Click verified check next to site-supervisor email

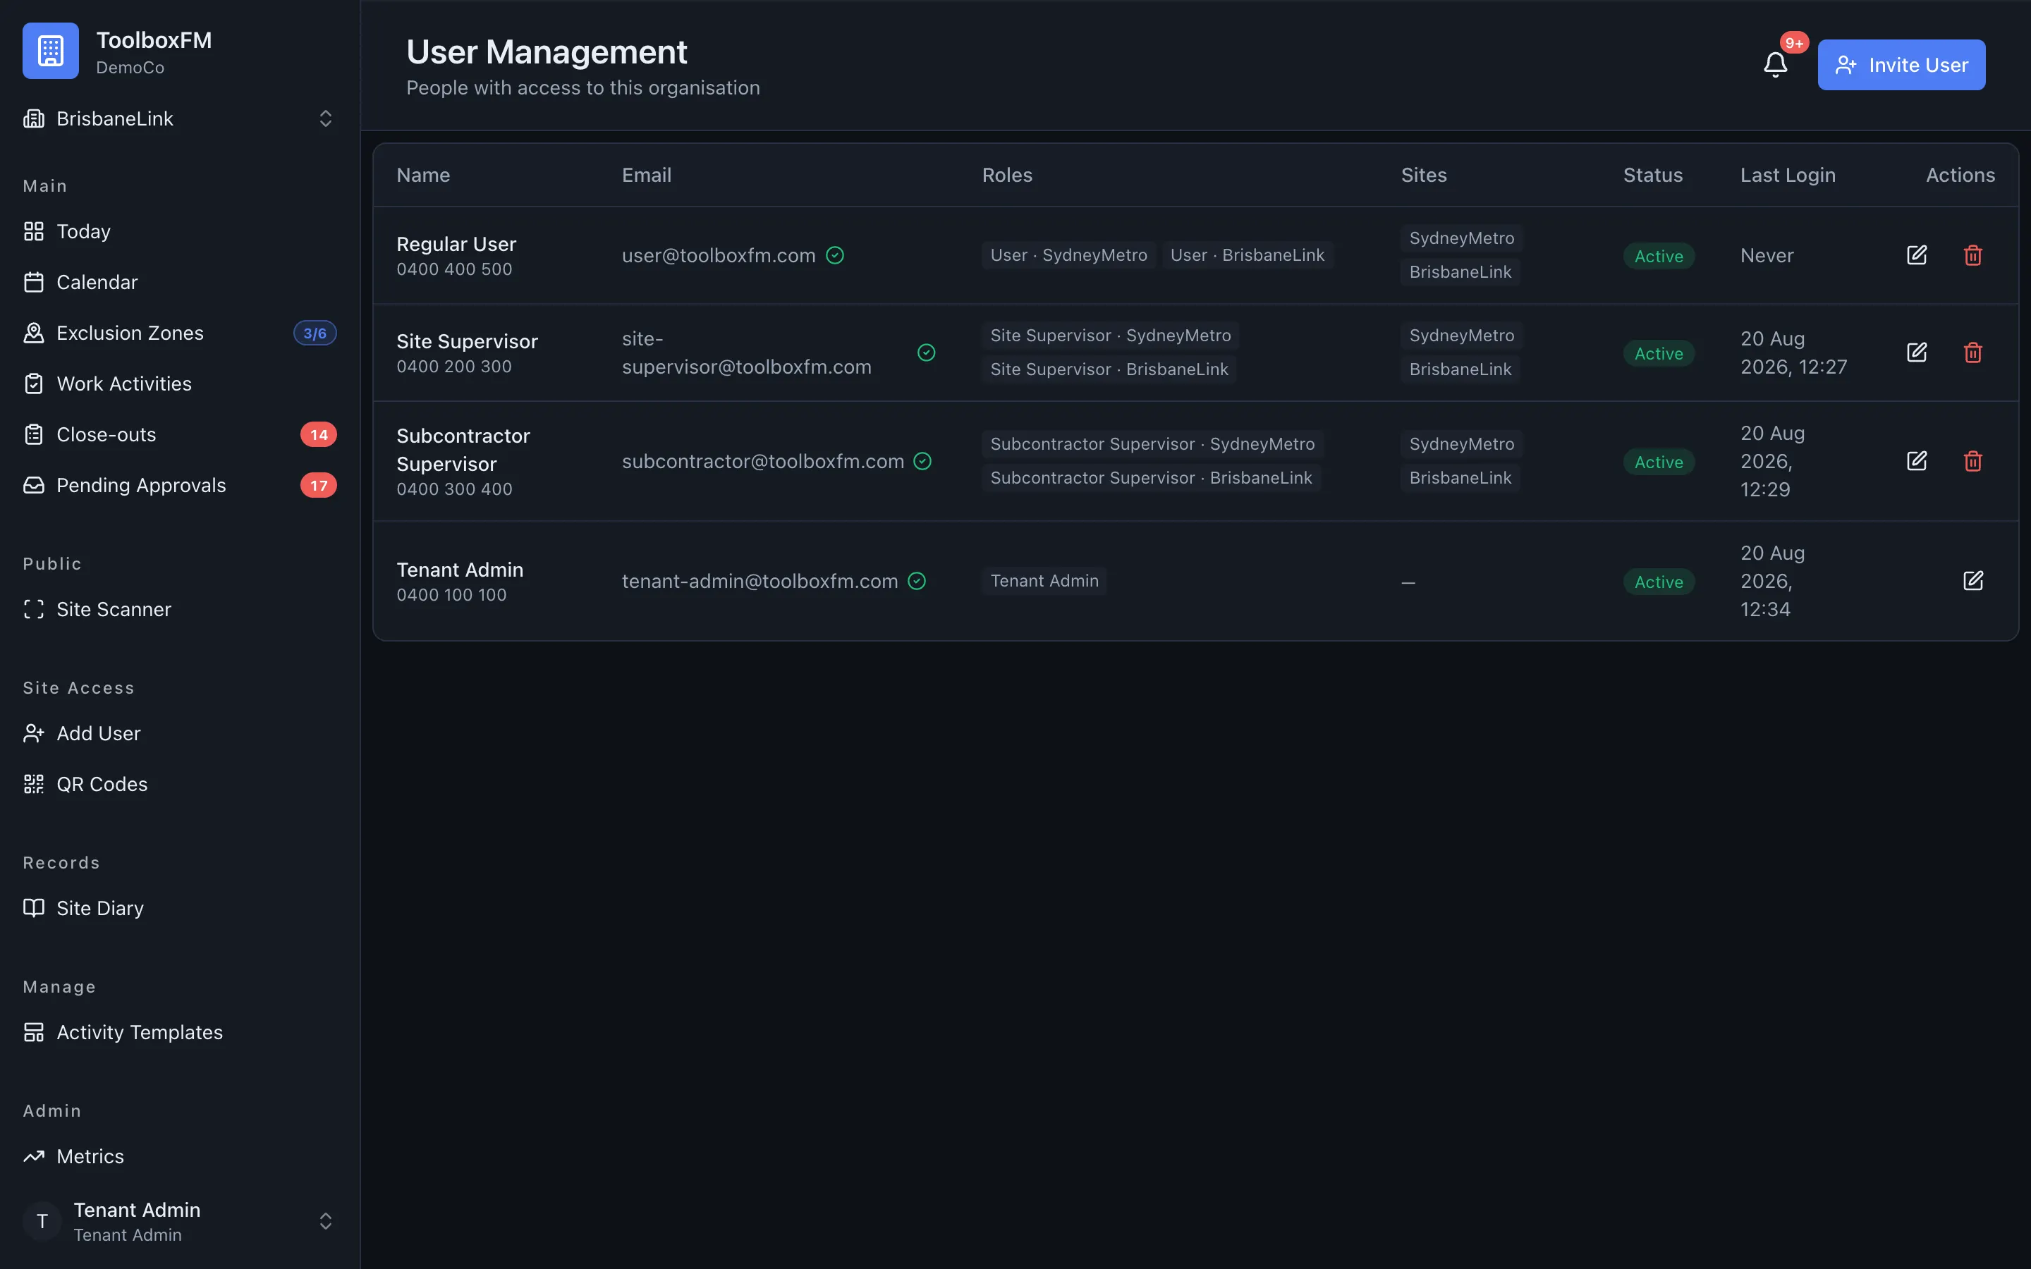(927, 352)
